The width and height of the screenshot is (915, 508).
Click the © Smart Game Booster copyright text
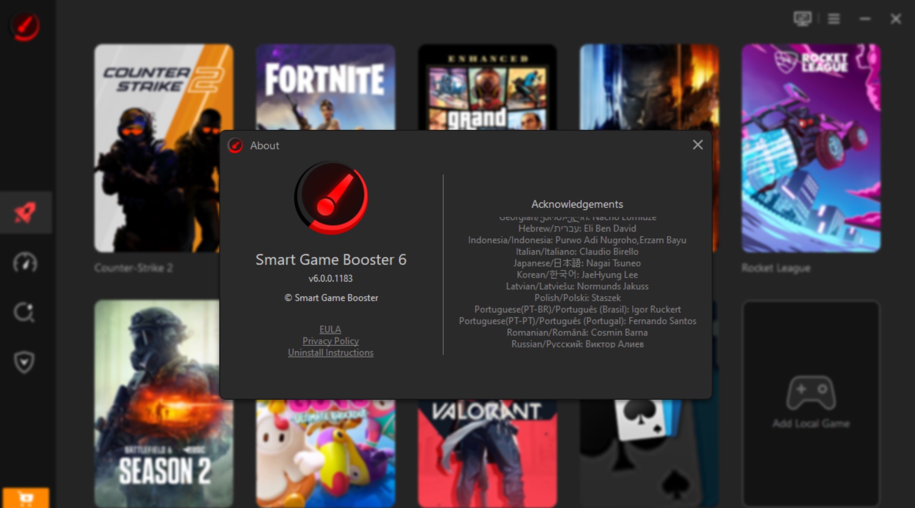tap(331, 298)
